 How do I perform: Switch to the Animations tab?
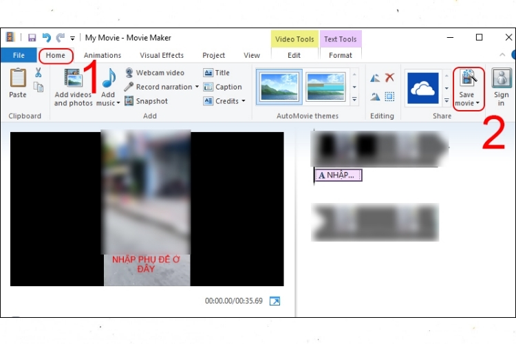coord(103,55)
